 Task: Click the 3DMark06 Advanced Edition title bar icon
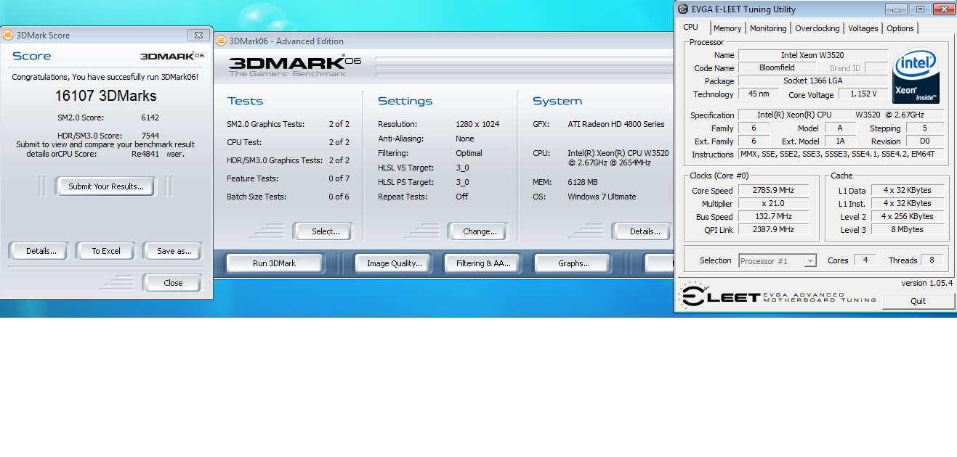221,41
